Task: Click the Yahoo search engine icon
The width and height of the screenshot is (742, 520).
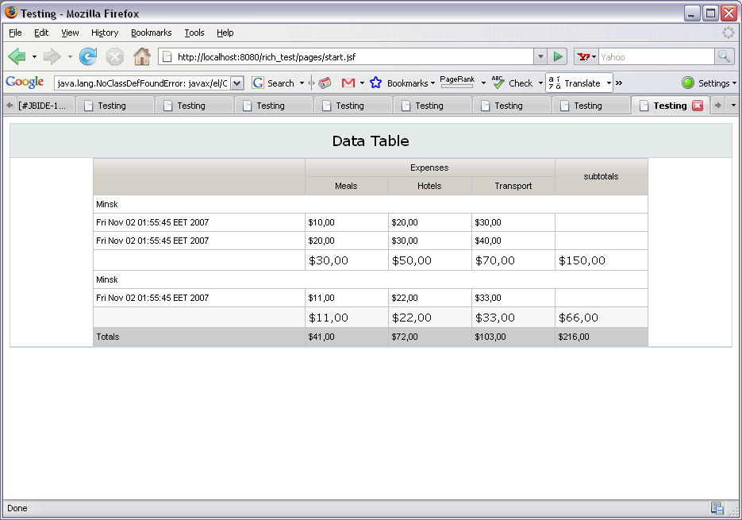Action: point(583,57)
